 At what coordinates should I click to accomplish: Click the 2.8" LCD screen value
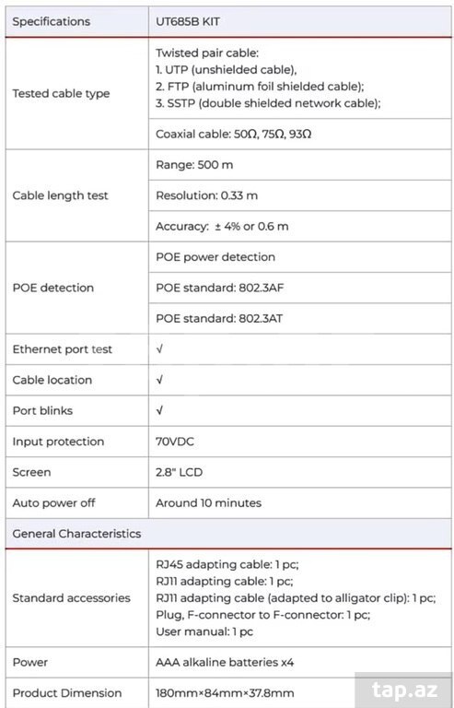pyautogui.click(x=179, y=472)
